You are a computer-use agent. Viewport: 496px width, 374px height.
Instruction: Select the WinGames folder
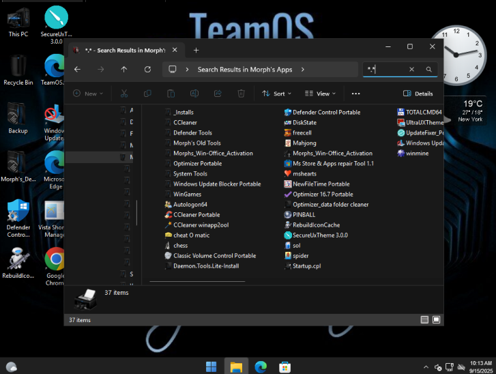(x=183, y=195)
